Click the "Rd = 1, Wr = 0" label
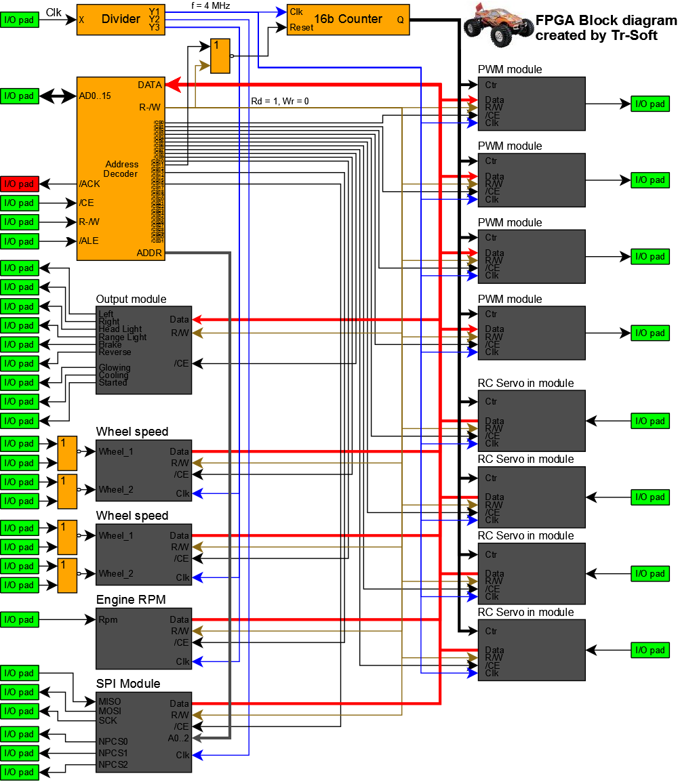The image size is (678, 782). point(279,101)
